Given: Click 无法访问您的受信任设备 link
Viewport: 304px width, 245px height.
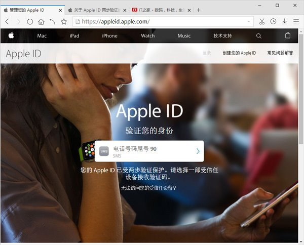Looking at the screenshot, I should [148, 188].
